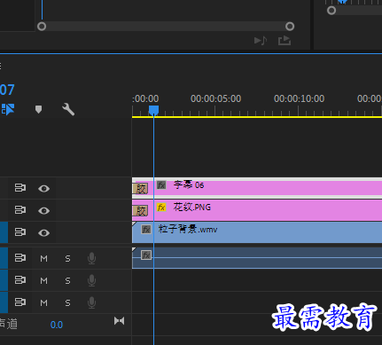Solo the second audio track
Viewport: 382px width, 345px height.
click(x=67, y=280)
